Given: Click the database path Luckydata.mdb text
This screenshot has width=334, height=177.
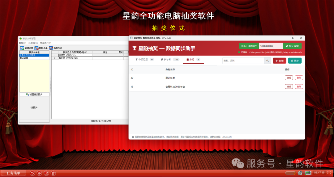Looking at the screenshot, I should (276, 52).
